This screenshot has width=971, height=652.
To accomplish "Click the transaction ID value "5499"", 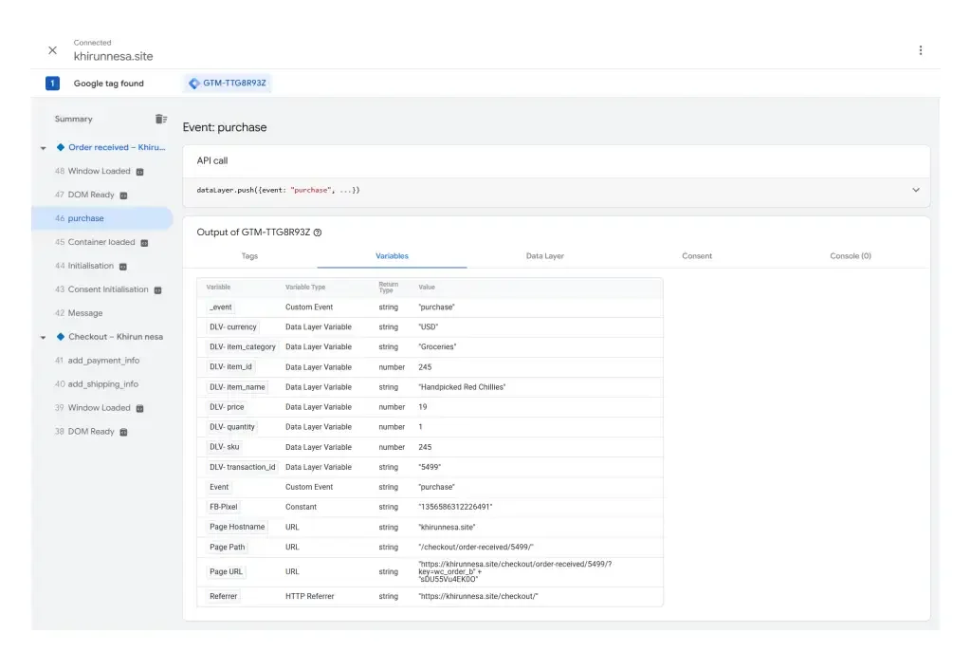I will point(430,467).
